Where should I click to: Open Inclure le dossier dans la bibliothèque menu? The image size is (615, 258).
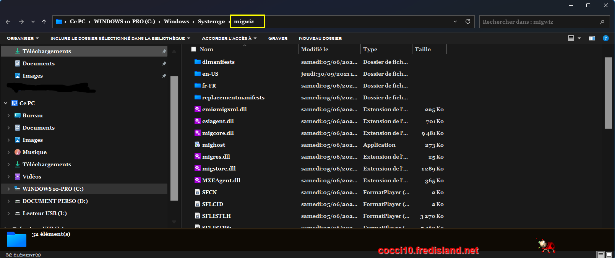click(x=120, y=38)
